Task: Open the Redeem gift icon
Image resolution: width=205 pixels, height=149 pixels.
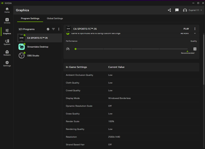Action: [7, 53]
